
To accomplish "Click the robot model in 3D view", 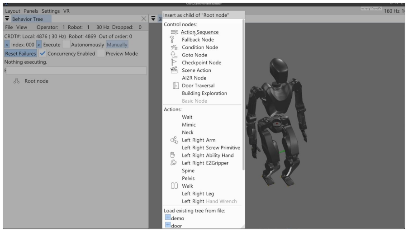I will click(277, 122).
